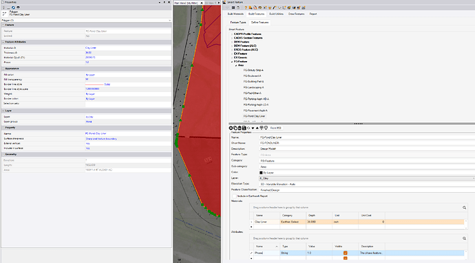Click the save feature disk icon
Screen dimensions: 475x263
pyautogui.click(x=244, y=128)
